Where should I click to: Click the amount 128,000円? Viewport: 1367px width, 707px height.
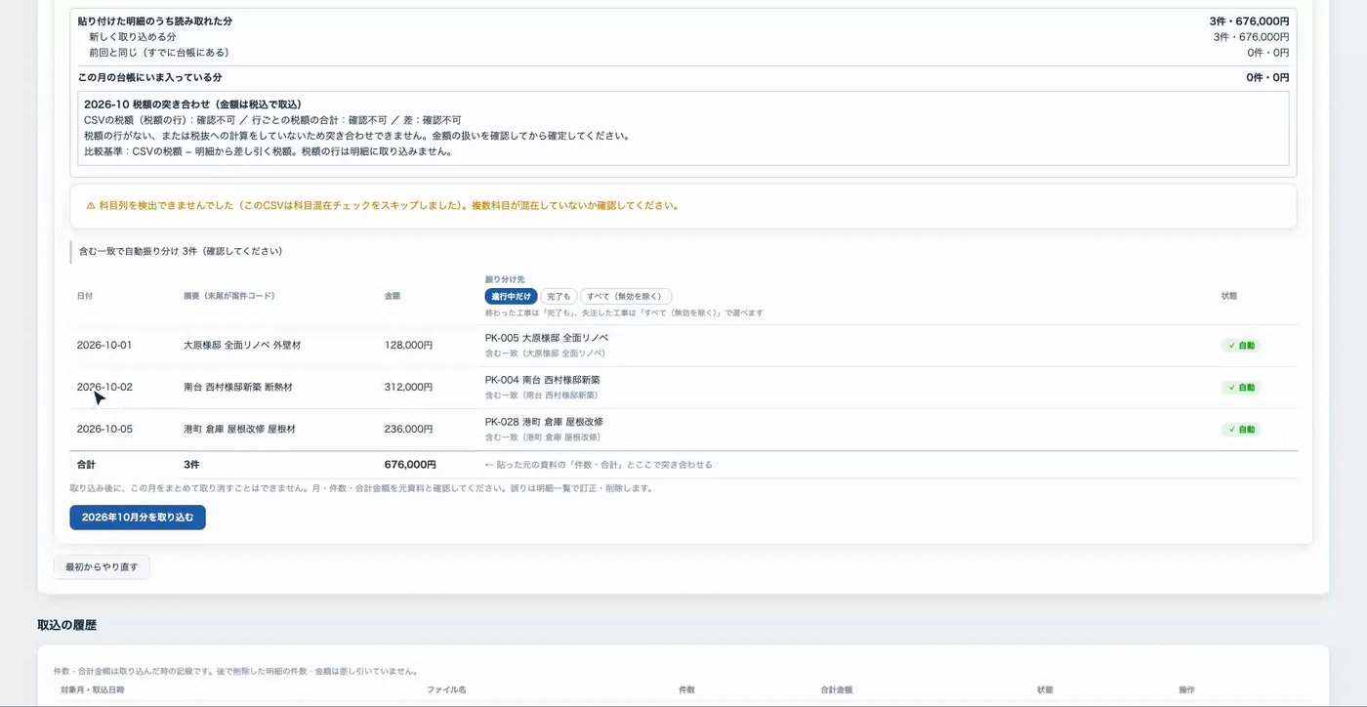pyautogui.click(x=408, y=346)
